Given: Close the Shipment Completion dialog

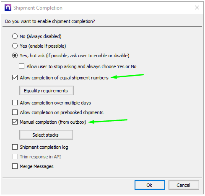Looking at the screenshot, I should click(197, 8).
